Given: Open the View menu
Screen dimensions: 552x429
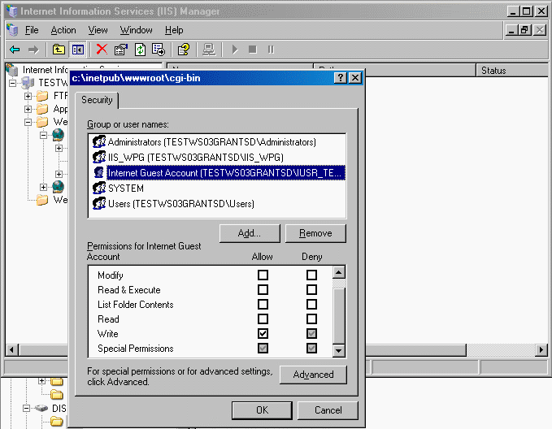Looking at the screenshot, I should pyautogui.click(x=98, y=30).
